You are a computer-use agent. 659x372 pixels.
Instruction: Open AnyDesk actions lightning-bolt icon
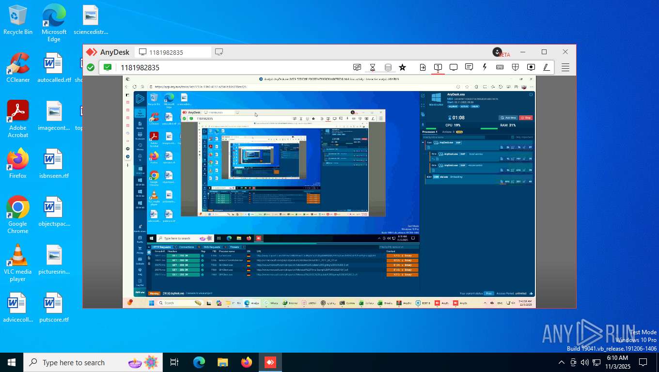click(x=485, y=67)
